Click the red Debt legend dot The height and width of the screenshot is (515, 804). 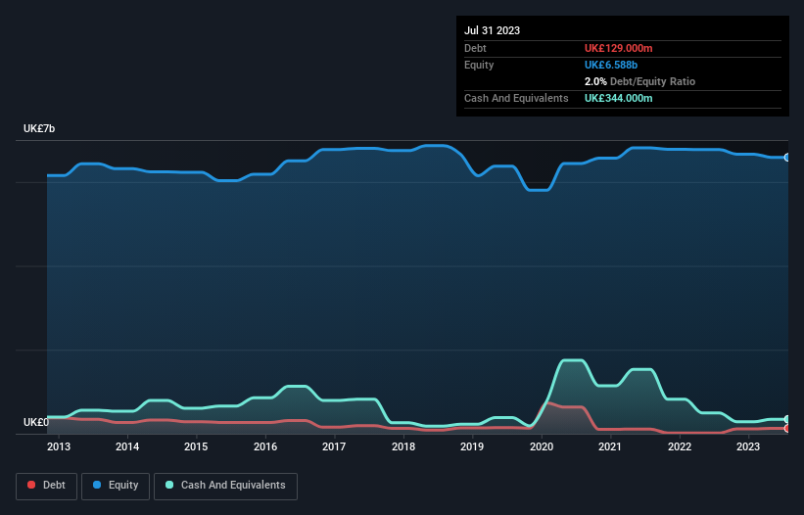click(31, 485)
